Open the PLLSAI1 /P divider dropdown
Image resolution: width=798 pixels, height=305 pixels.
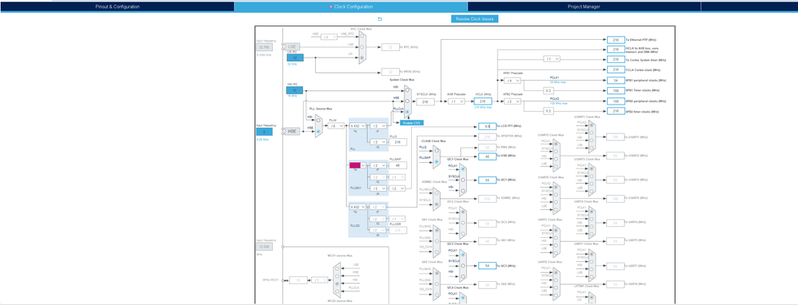pos(378,165)
